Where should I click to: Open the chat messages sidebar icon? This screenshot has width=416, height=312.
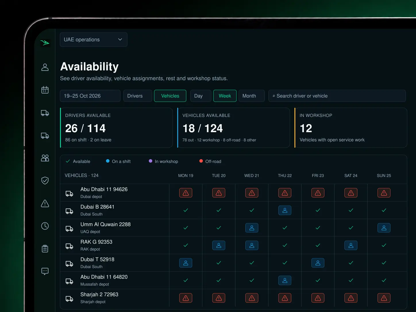click(x=45, y=271)
